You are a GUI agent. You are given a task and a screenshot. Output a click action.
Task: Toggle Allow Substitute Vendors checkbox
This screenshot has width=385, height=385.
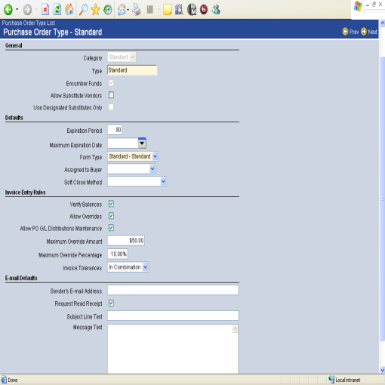coord(111,95)
